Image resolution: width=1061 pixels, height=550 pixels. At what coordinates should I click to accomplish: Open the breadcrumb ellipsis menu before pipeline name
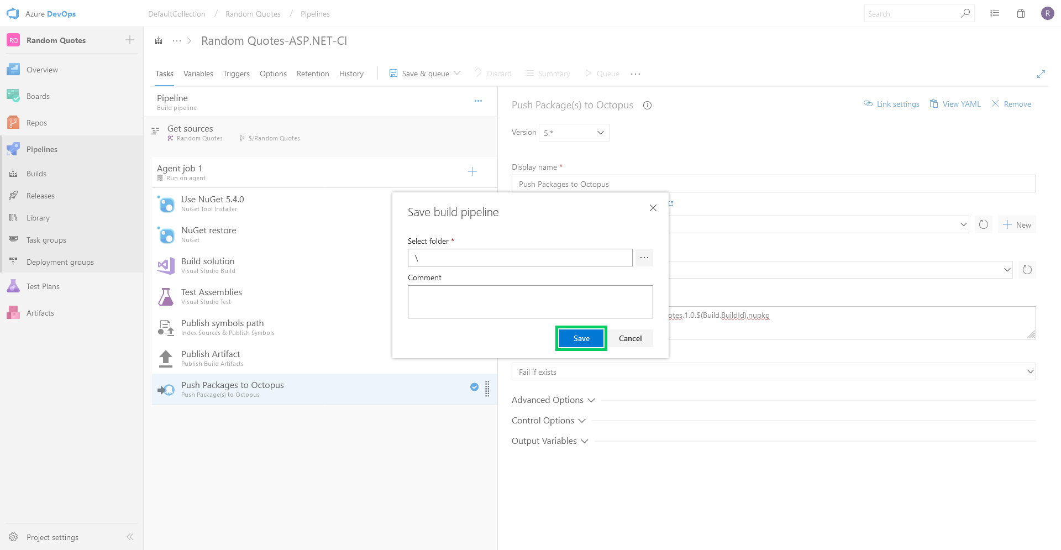click(x=177, y=41)
